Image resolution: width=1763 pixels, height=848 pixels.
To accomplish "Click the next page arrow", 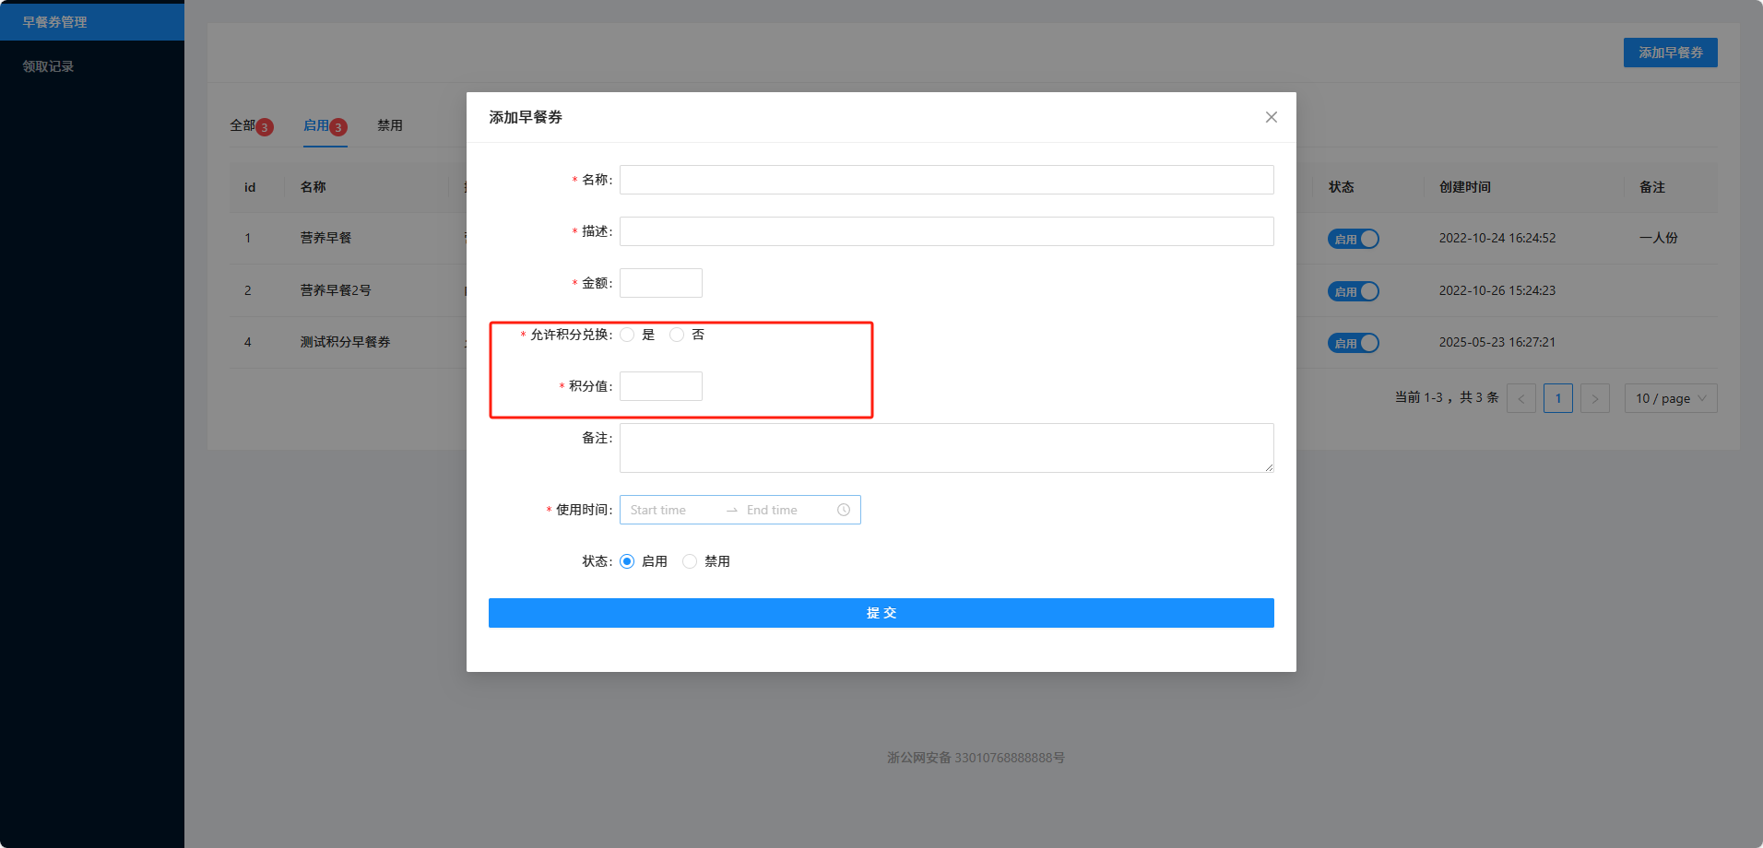I will pos(1595,398).
